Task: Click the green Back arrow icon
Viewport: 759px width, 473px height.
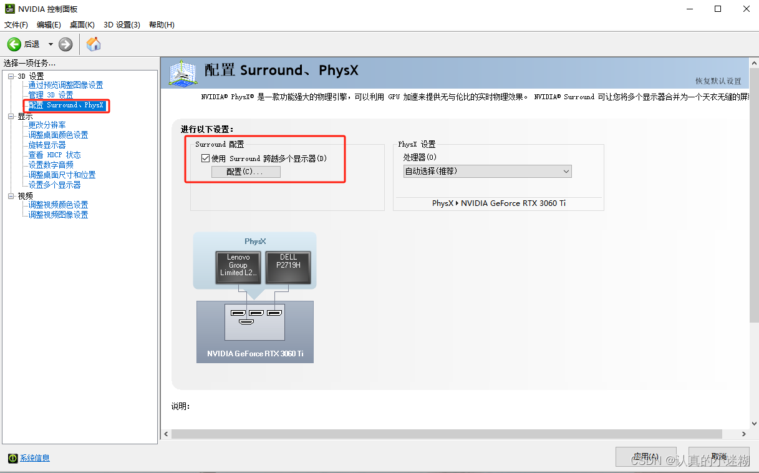Action: (14, 44)
